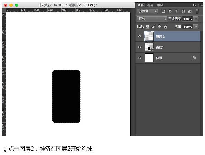
Task: Select the 图层1 layer thumbnail
Action: coord(150,47)
